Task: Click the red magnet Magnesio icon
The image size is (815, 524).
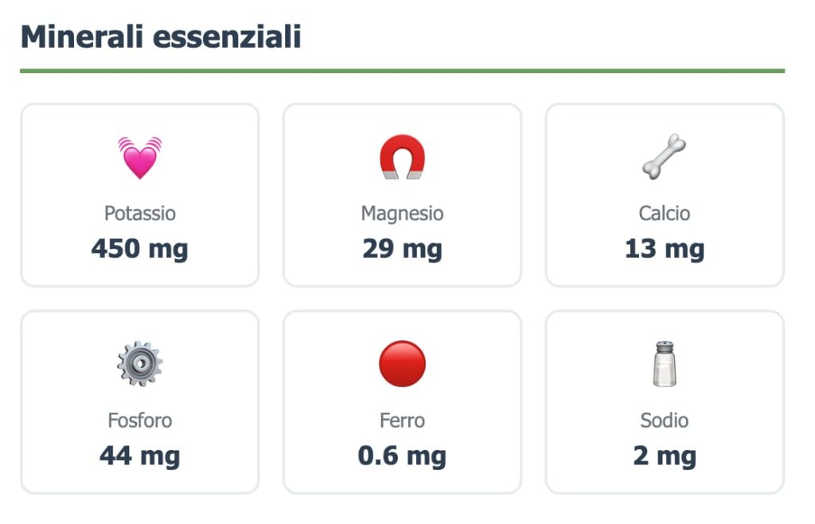Action: point(402,157)
